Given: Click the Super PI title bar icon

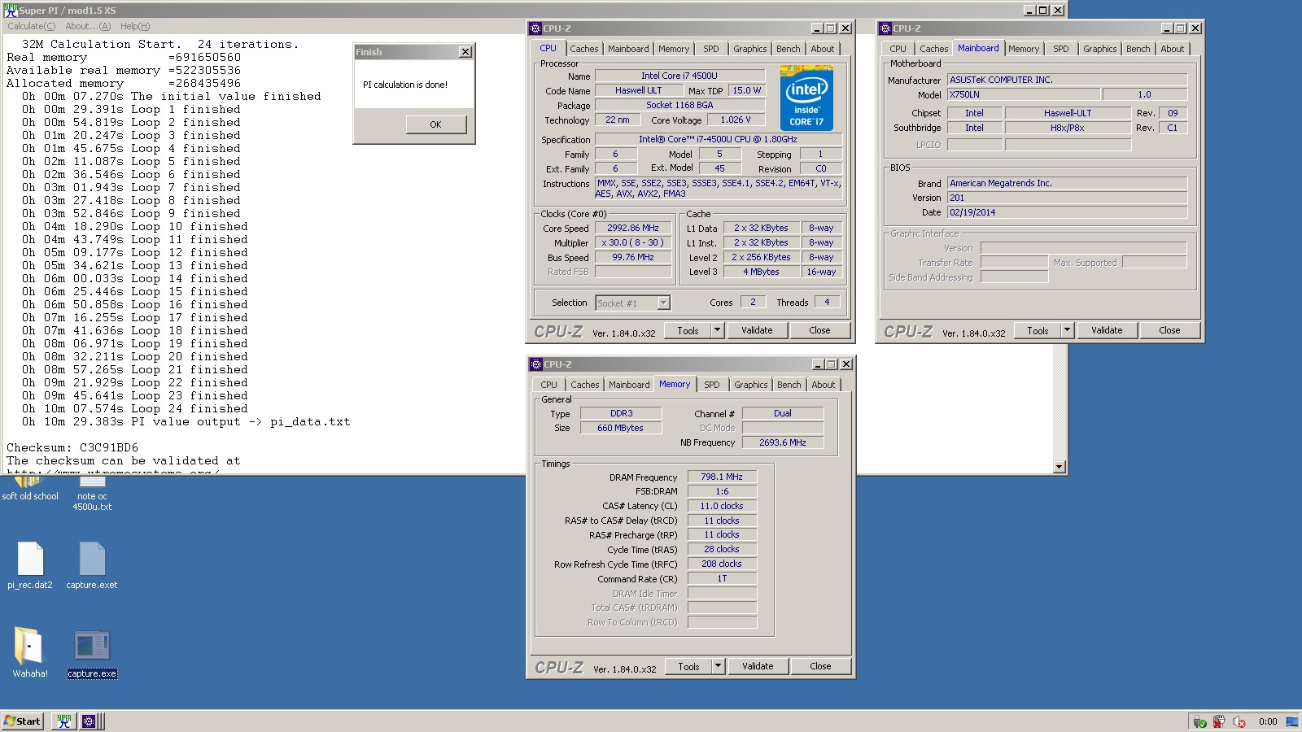Looking at the screenshot, I should [11, 10].
